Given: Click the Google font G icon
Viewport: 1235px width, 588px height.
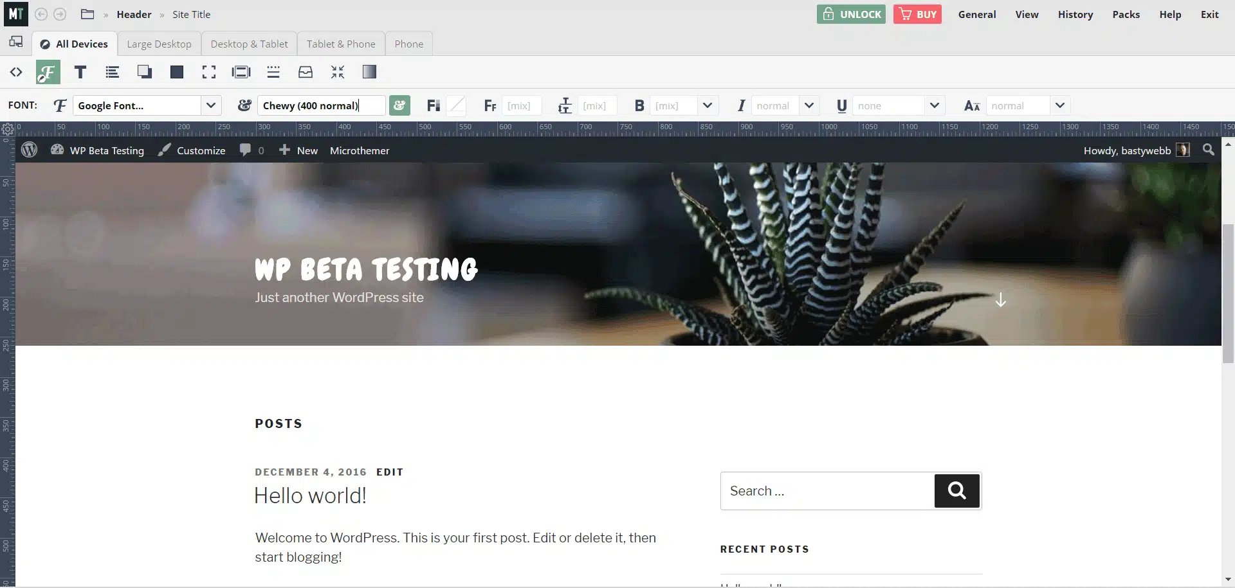Looking at the screenshot, I should (244, 105).
